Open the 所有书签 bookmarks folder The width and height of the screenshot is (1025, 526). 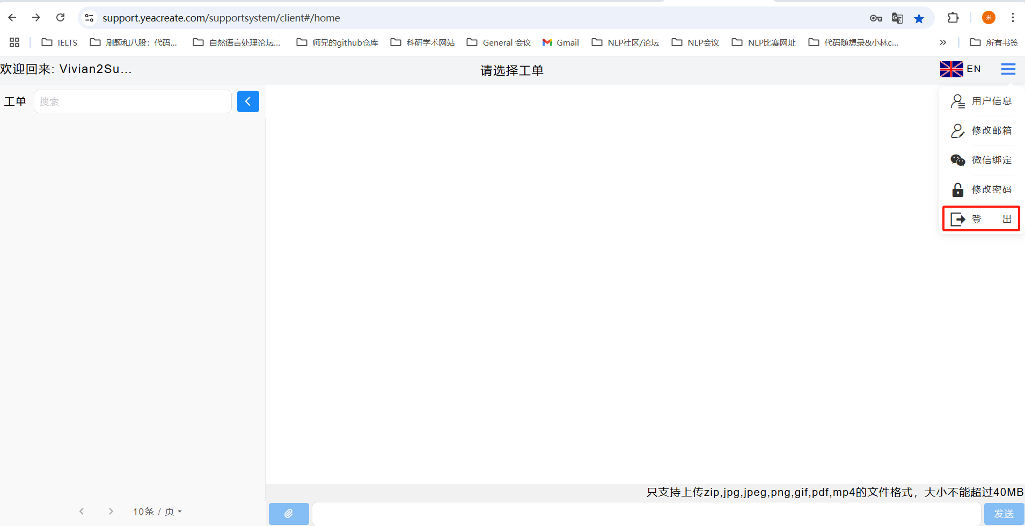coord(994,42)
